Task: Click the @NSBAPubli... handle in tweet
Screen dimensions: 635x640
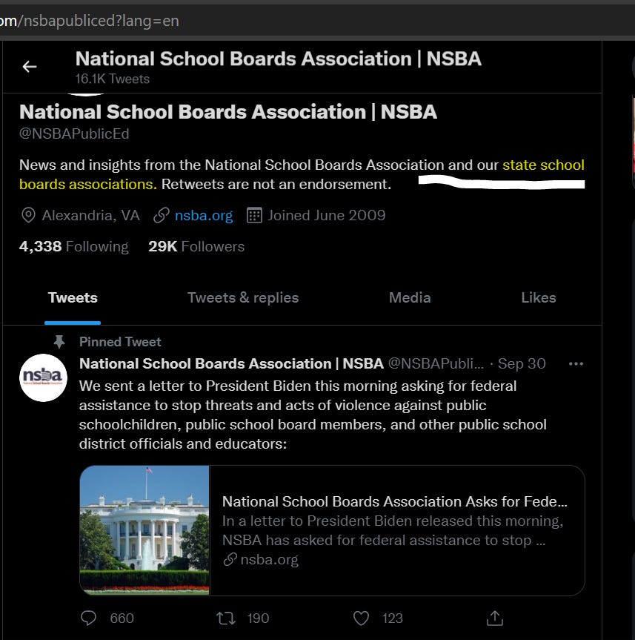Action: [436, 363]
